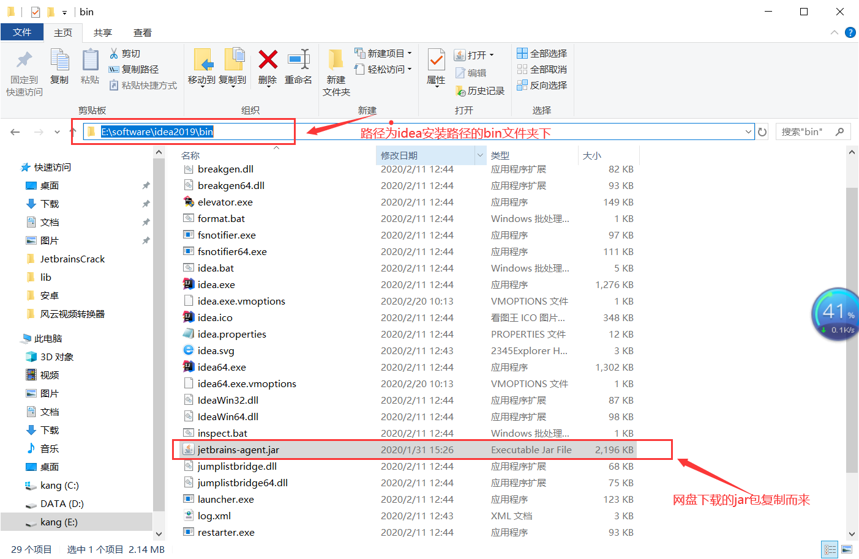Click the Quick Access properties checkmark icon

point(35,12)
